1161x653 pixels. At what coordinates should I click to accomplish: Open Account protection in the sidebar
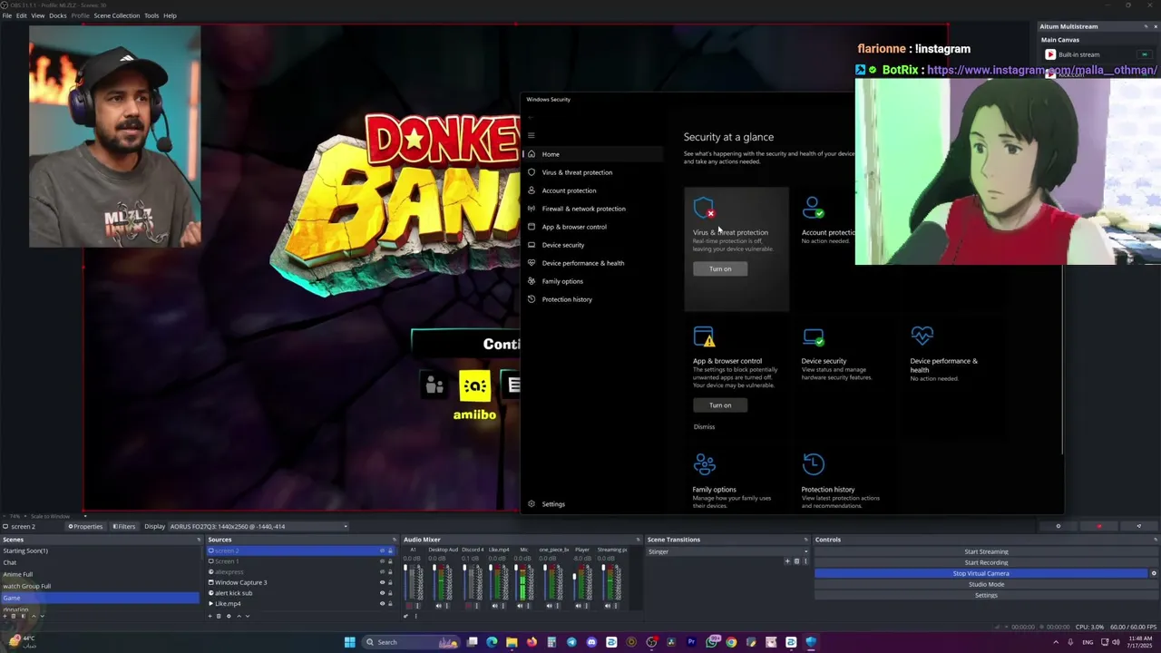point(569,190)
